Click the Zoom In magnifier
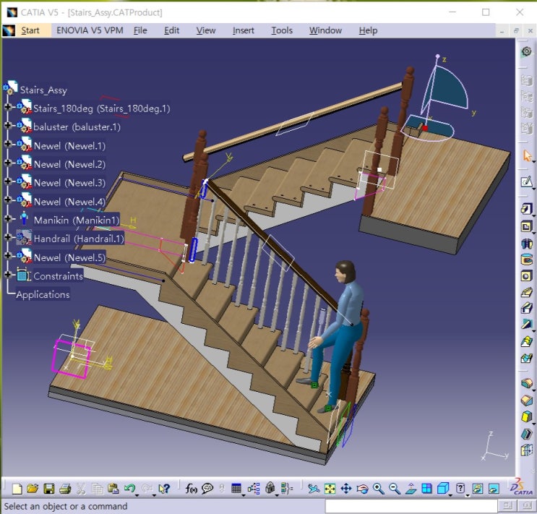537x514 pixels. pyautogui.click(x=379, y=488)
